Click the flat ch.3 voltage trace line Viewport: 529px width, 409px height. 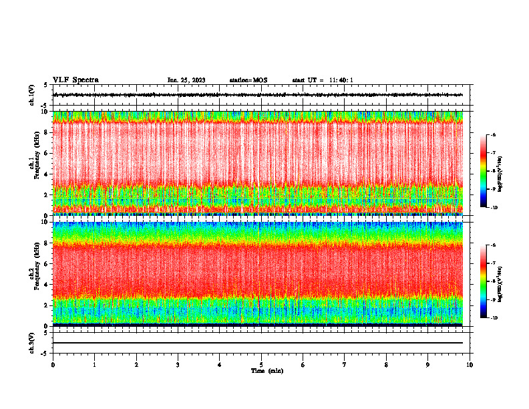tap(258, 343)
